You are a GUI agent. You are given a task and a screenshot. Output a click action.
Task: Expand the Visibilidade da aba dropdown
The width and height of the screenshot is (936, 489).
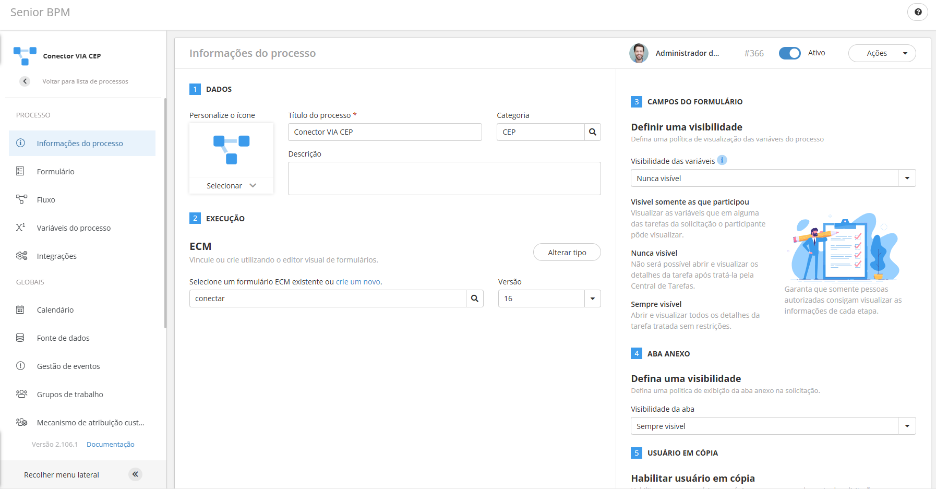pyautogui.click(x=907, y=426)
